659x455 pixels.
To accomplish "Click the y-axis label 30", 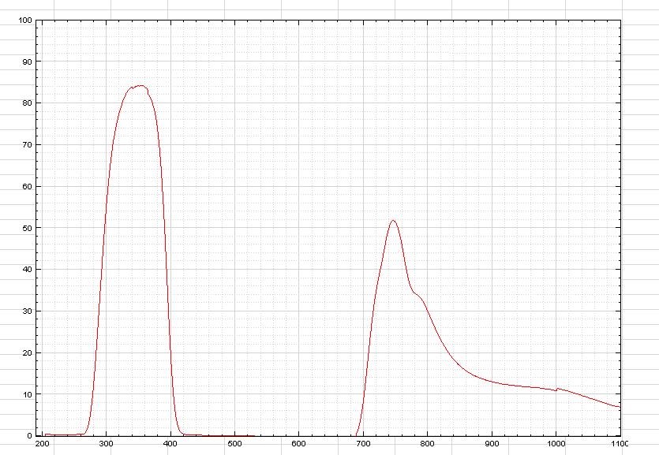I will tap(27, 311).
